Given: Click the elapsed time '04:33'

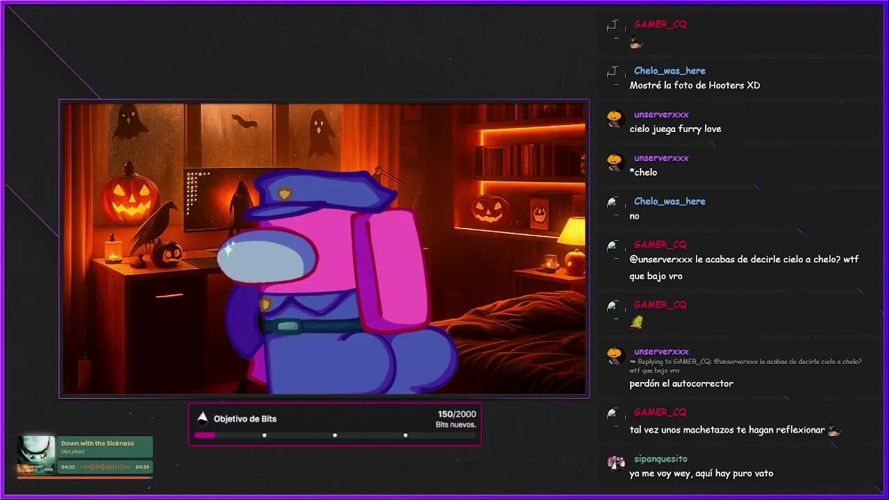Looking at the screenshot, I should (x=68, y=467).
